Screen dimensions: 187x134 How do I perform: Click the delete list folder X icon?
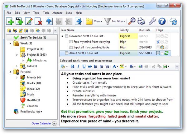pos(26,30)
